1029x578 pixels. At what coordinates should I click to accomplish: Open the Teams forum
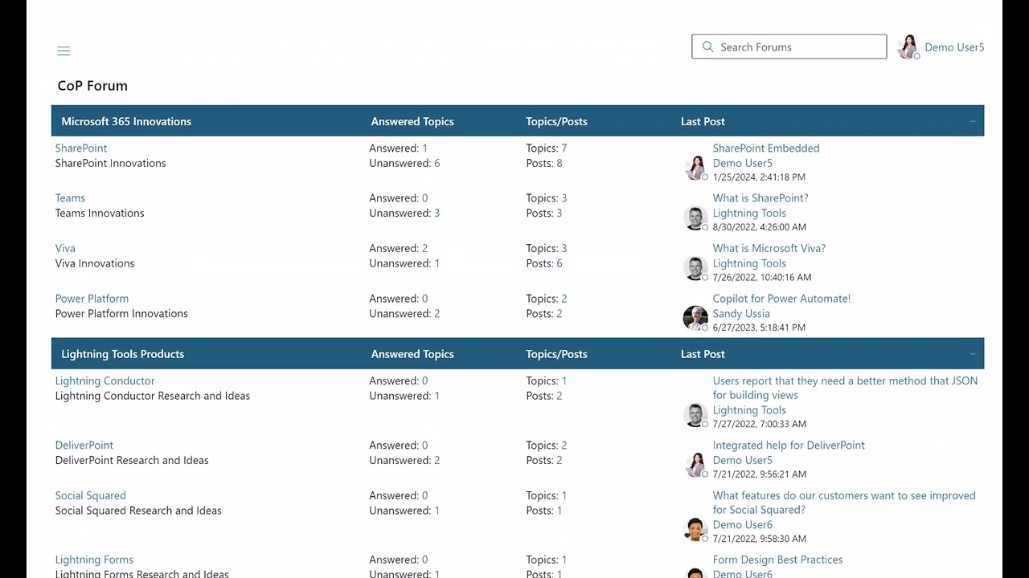click(x=70, y=197)
